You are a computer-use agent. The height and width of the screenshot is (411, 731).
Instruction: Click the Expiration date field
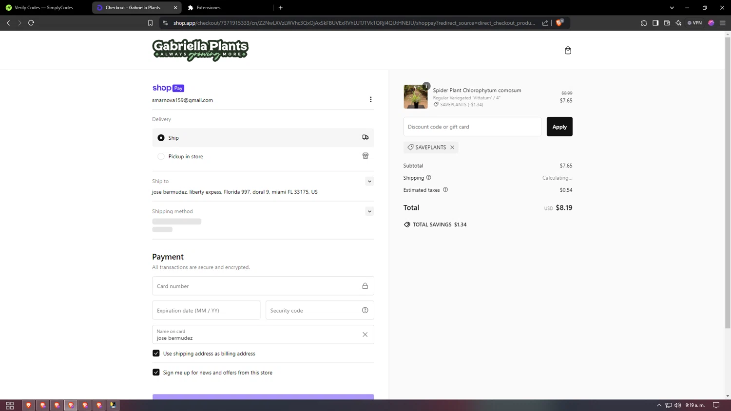[x=206, y=310]
